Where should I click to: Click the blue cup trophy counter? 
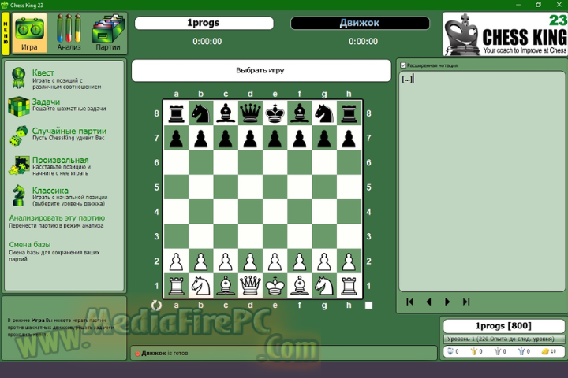click(x=521, y=351)
